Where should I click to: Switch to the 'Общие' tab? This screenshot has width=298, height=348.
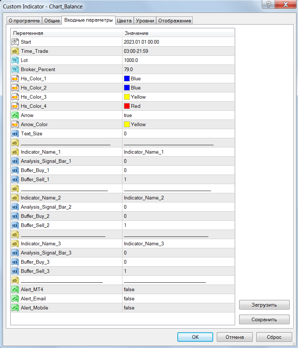click(52, 21)
